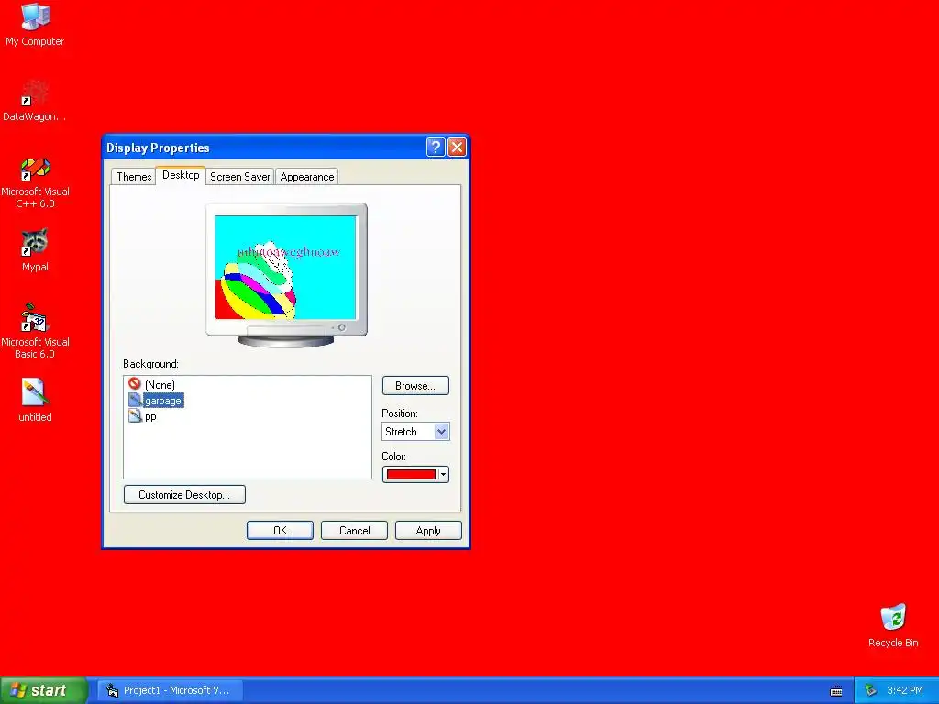The image size is (939, 704).
Task: Open the My Computer desktop icon
Action: coord(35,24)
